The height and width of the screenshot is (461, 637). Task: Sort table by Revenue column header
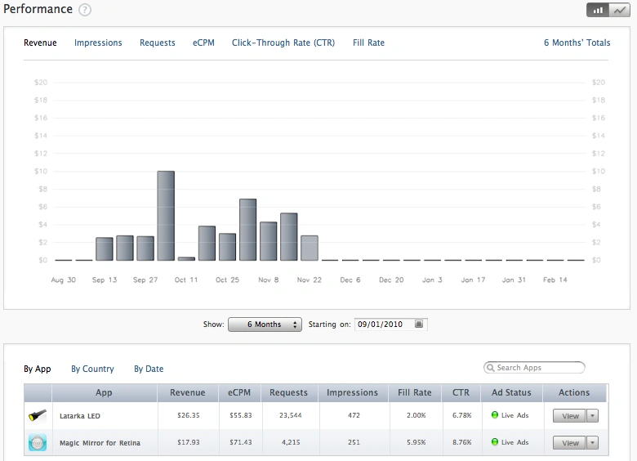click(x=188, y=392)
